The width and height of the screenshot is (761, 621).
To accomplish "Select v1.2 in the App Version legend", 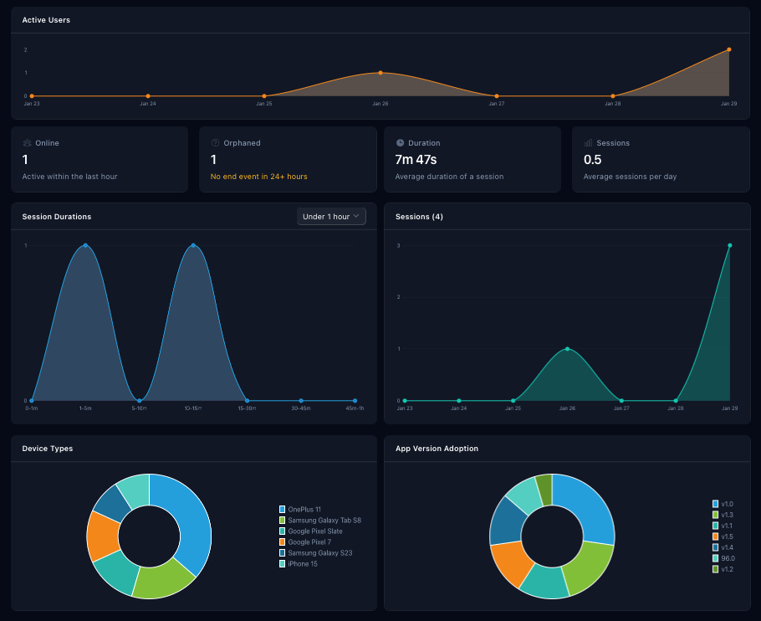I will (726, 569).
